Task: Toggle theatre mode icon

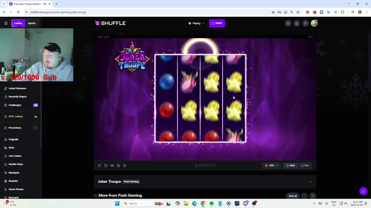Action: pyautogui.click(x=112, y=166)
